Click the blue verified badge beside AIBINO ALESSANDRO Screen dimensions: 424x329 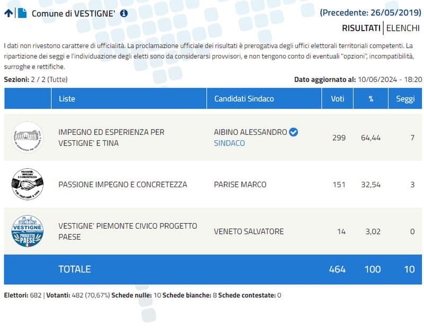click(x=293, y=132)
